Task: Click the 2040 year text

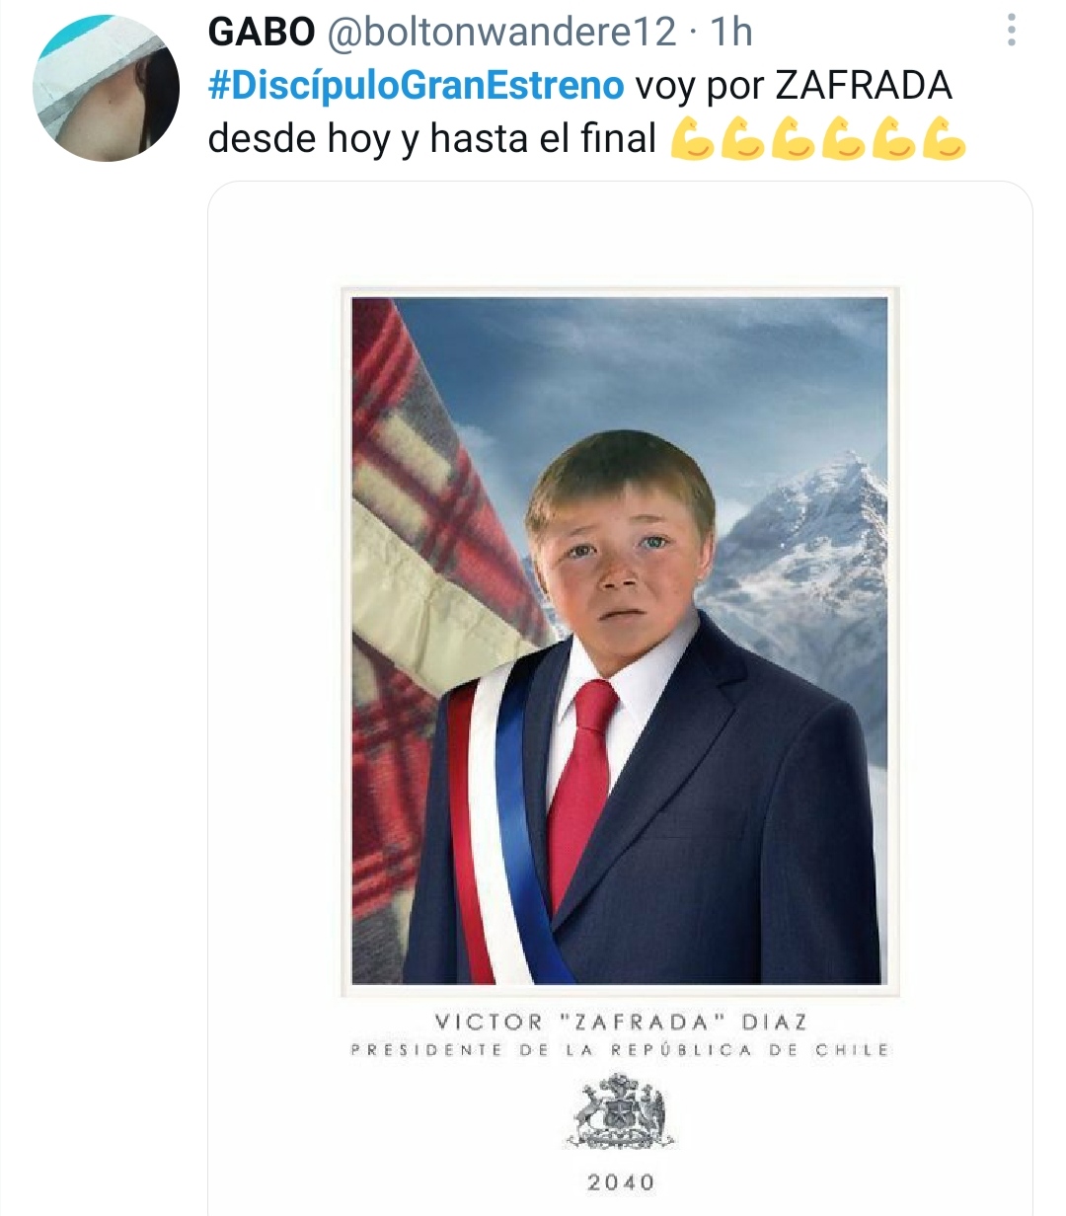Action: pos(621,1181)
